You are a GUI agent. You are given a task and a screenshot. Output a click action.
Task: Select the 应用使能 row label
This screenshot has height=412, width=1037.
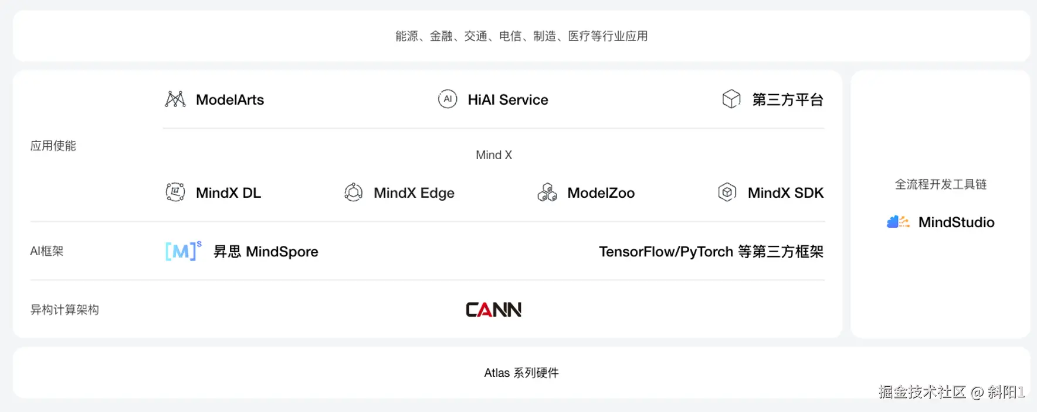tap(53, 146)
